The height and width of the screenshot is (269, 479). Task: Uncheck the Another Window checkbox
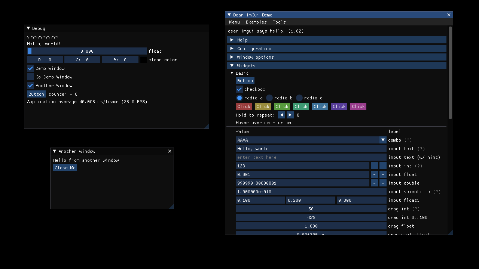pos(30,86)
